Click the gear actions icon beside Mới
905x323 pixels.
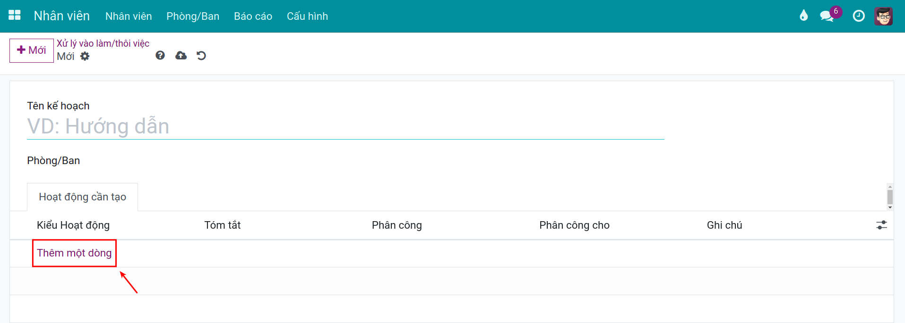(85, 57)
